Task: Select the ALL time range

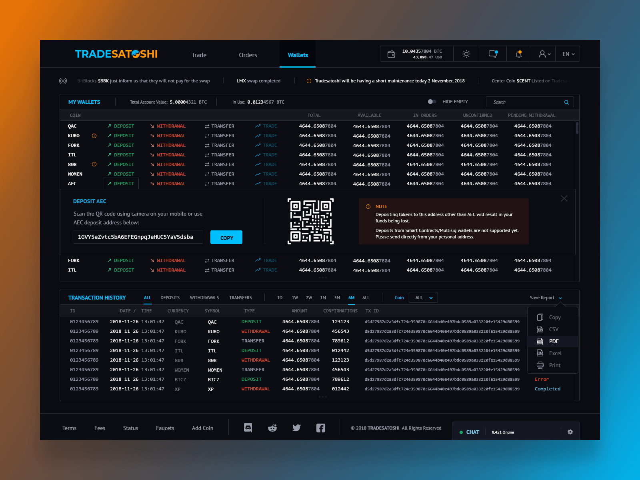Action: (366, 298)
